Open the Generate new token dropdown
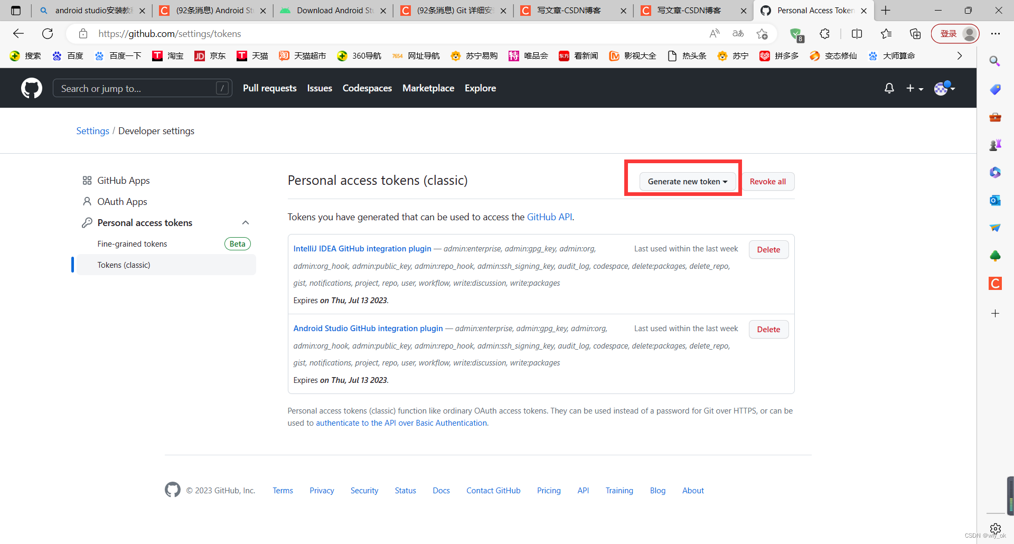 point(687,181)
